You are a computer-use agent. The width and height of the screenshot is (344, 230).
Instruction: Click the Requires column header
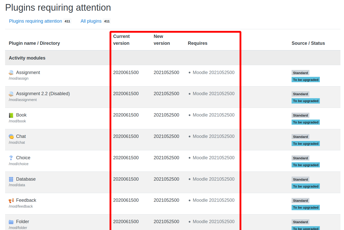pos(197,43)
